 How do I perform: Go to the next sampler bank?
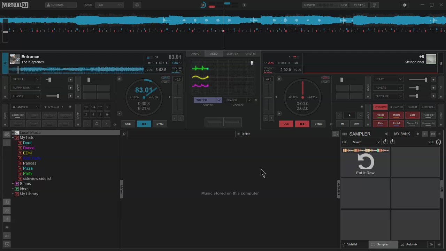pos(418,134)
